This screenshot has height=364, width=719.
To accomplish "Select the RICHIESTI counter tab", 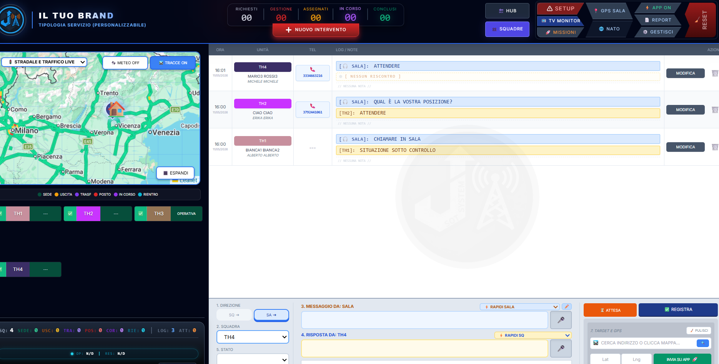I will click(246, 15).
